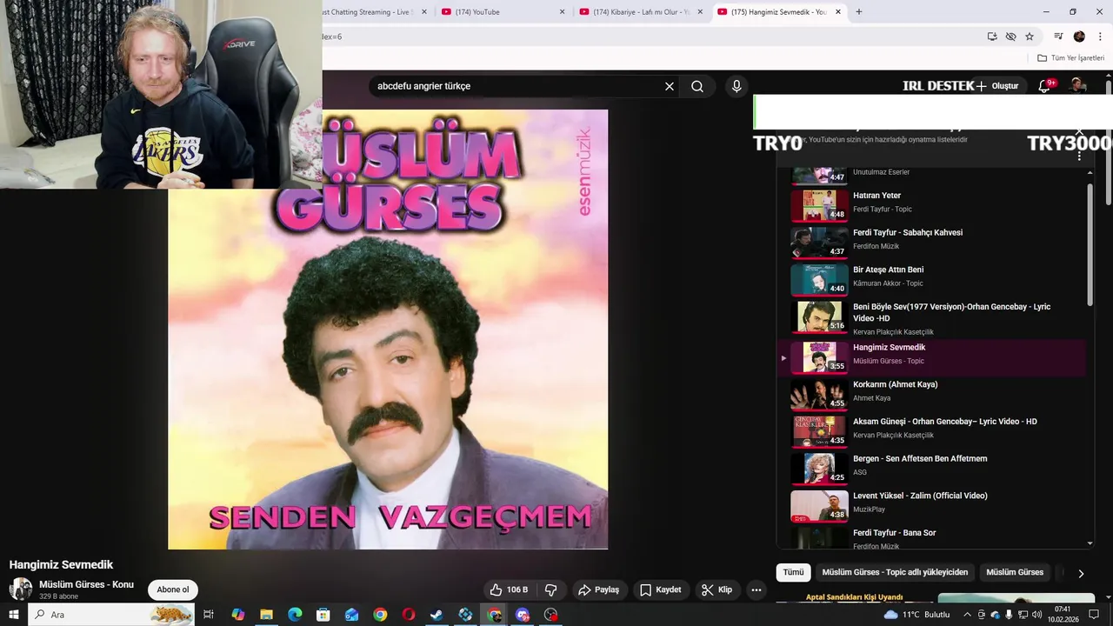Install the page as an app icon

[992, 37]
